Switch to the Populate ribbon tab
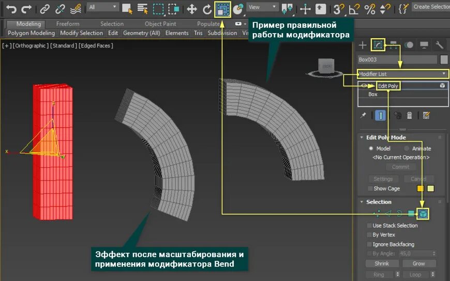Image resolution: width=450 pixels, height=281 pixels. click(x=208, y=24)
